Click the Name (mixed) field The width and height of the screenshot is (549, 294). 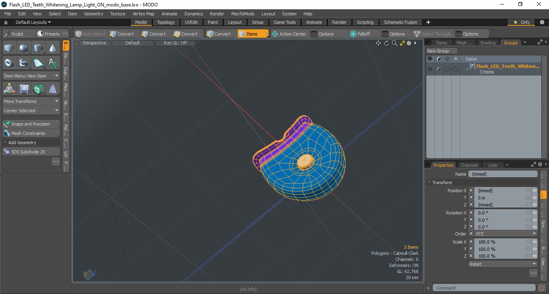[x=503, y=174]
